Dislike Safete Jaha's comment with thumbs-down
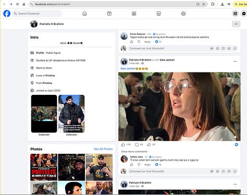This screenshot has width=247, height=195. [x=139, y=165]
